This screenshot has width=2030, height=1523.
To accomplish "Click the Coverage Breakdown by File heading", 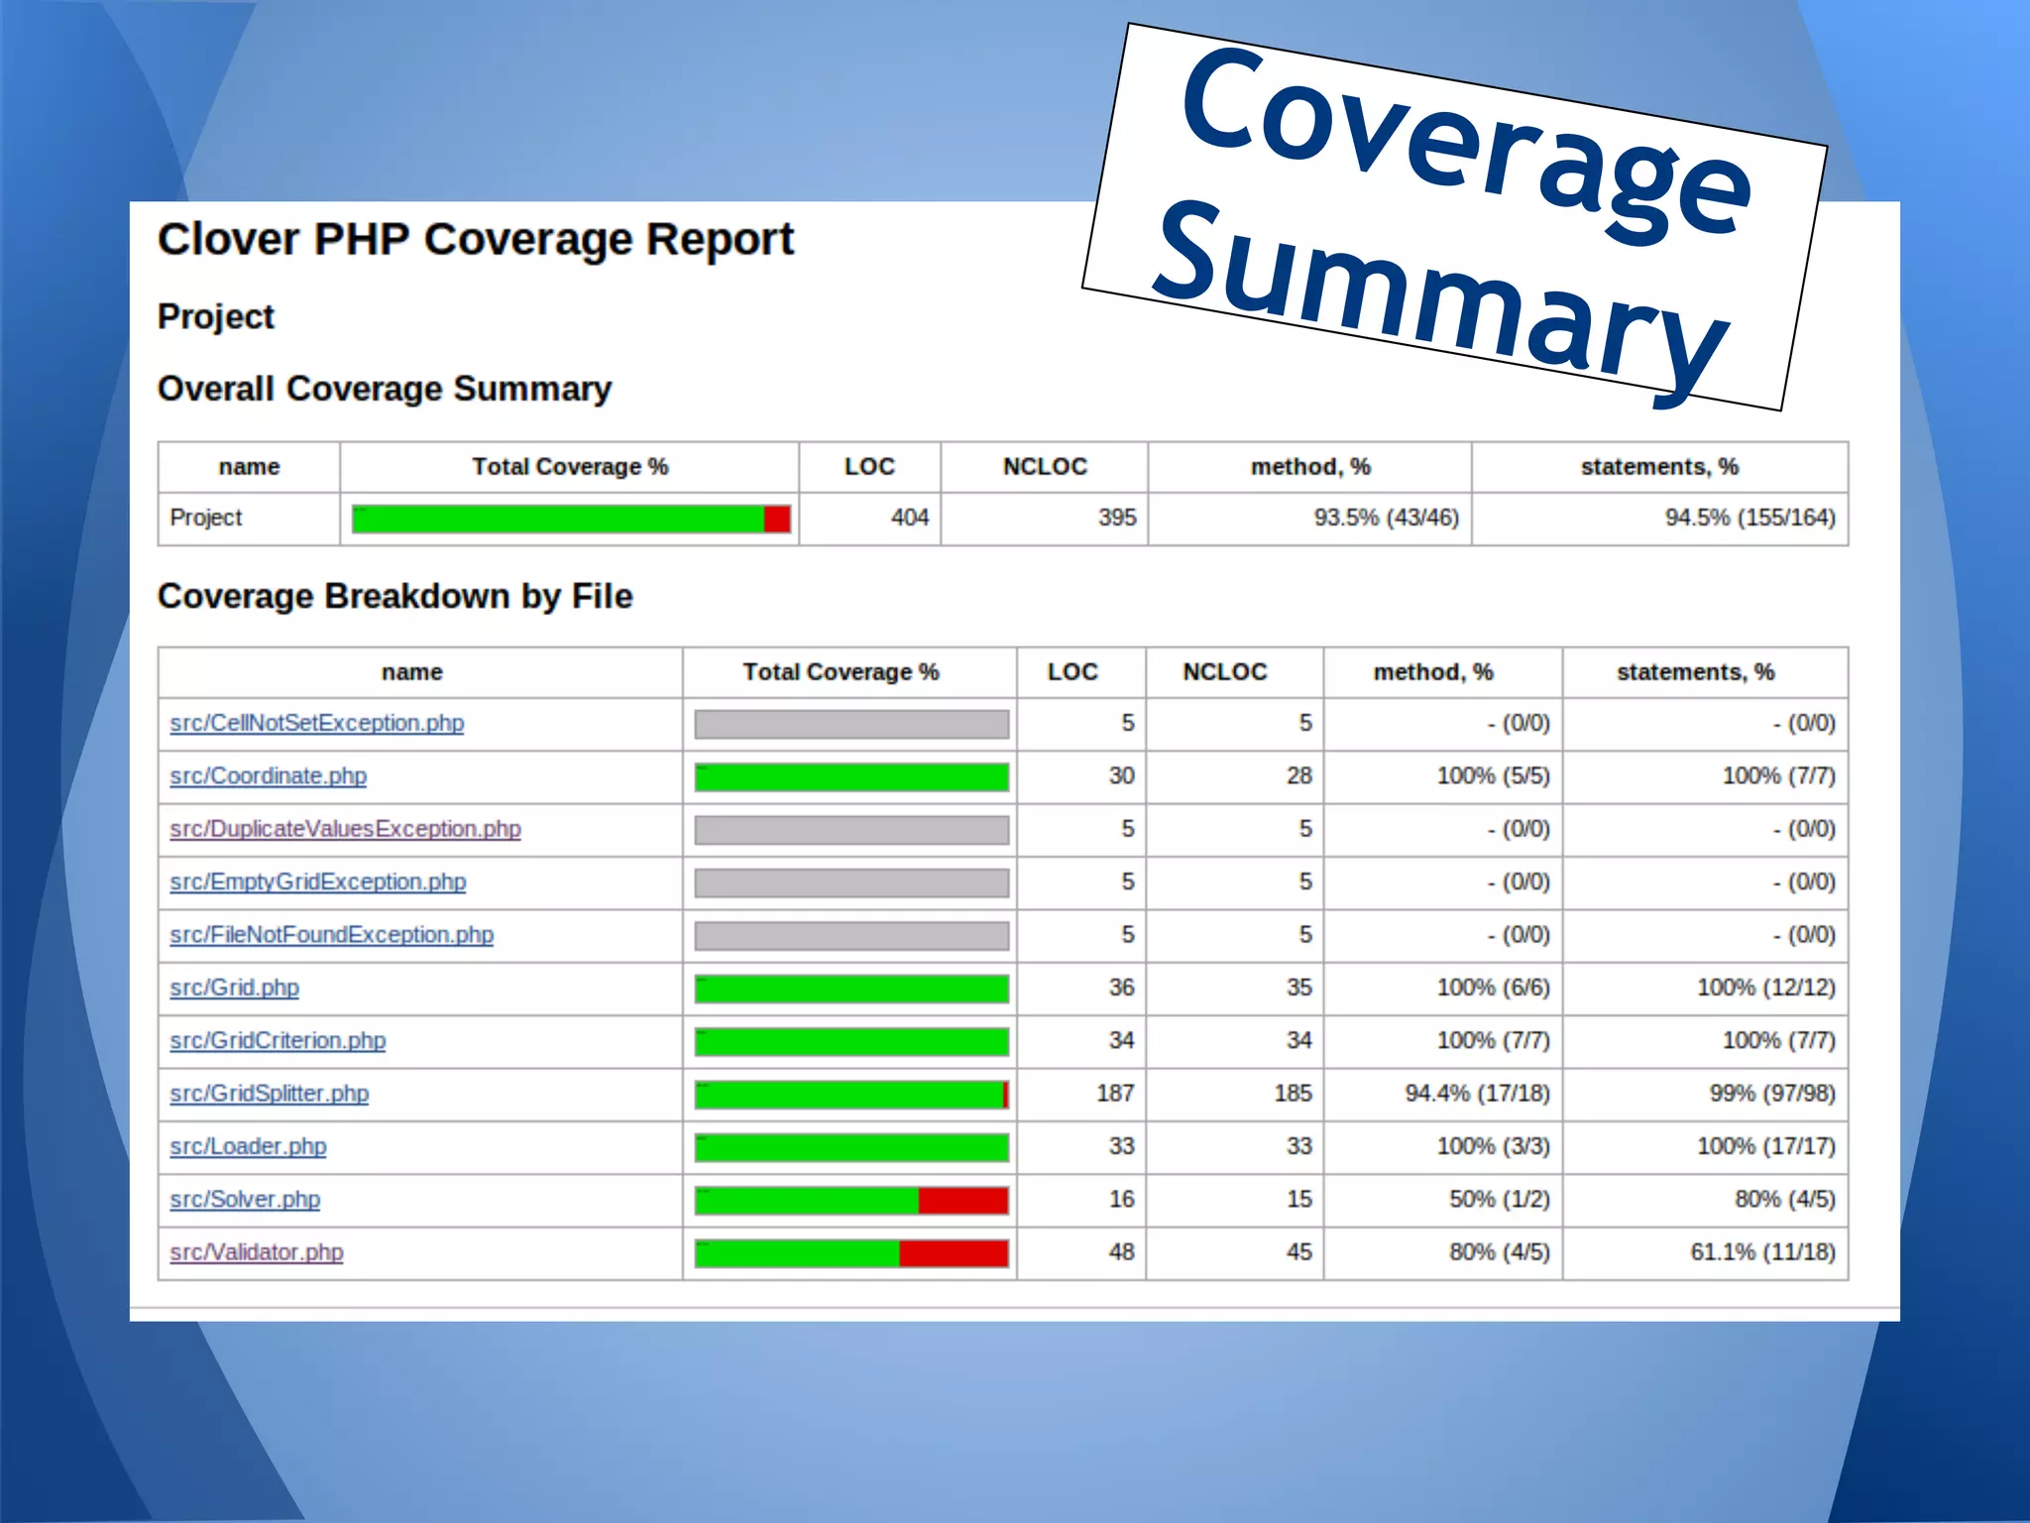I will pos(395,596).
